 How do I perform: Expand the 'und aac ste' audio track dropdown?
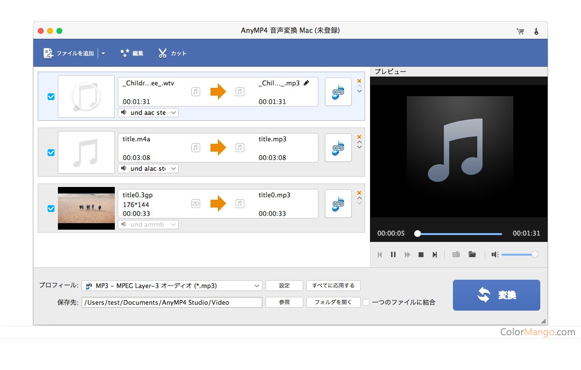click(148, 113)
